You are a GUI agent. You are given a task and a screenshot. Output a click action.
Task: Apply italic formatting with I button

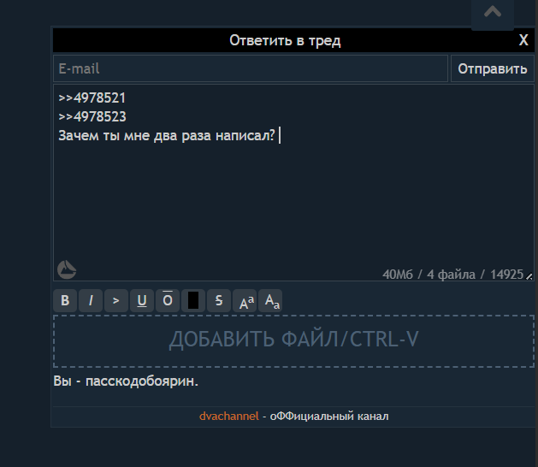[x=91, y=300]
